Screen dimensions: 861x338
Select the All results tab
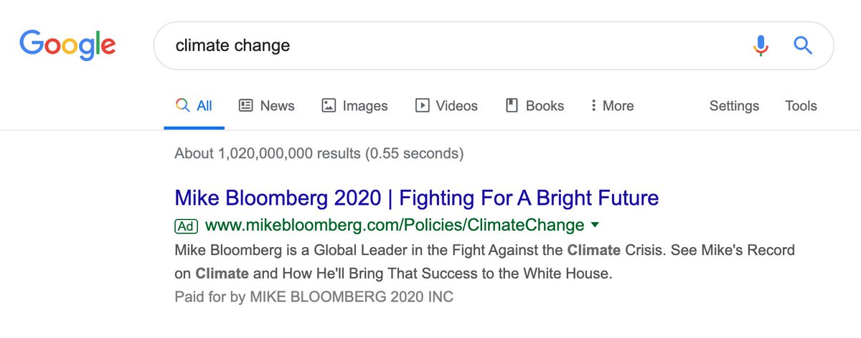[194, 106]
